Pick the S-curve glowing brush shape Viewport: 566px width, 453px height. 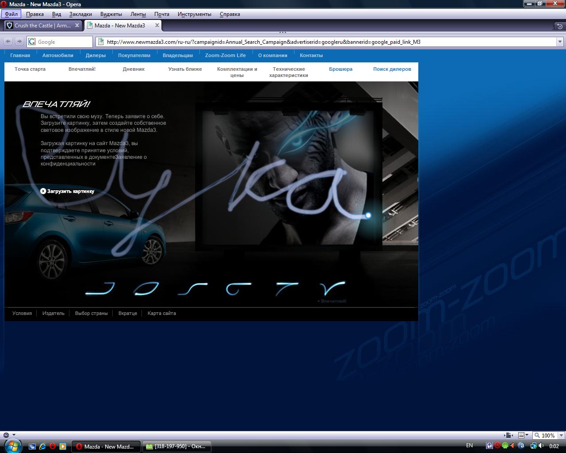[x=192, y=289]
